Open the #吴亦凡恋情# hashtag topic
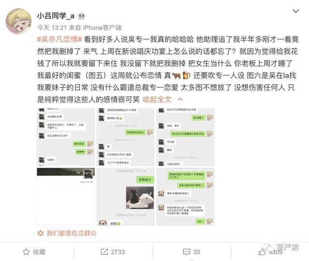The width and height of the screenshot is (309, 261). 59,39
